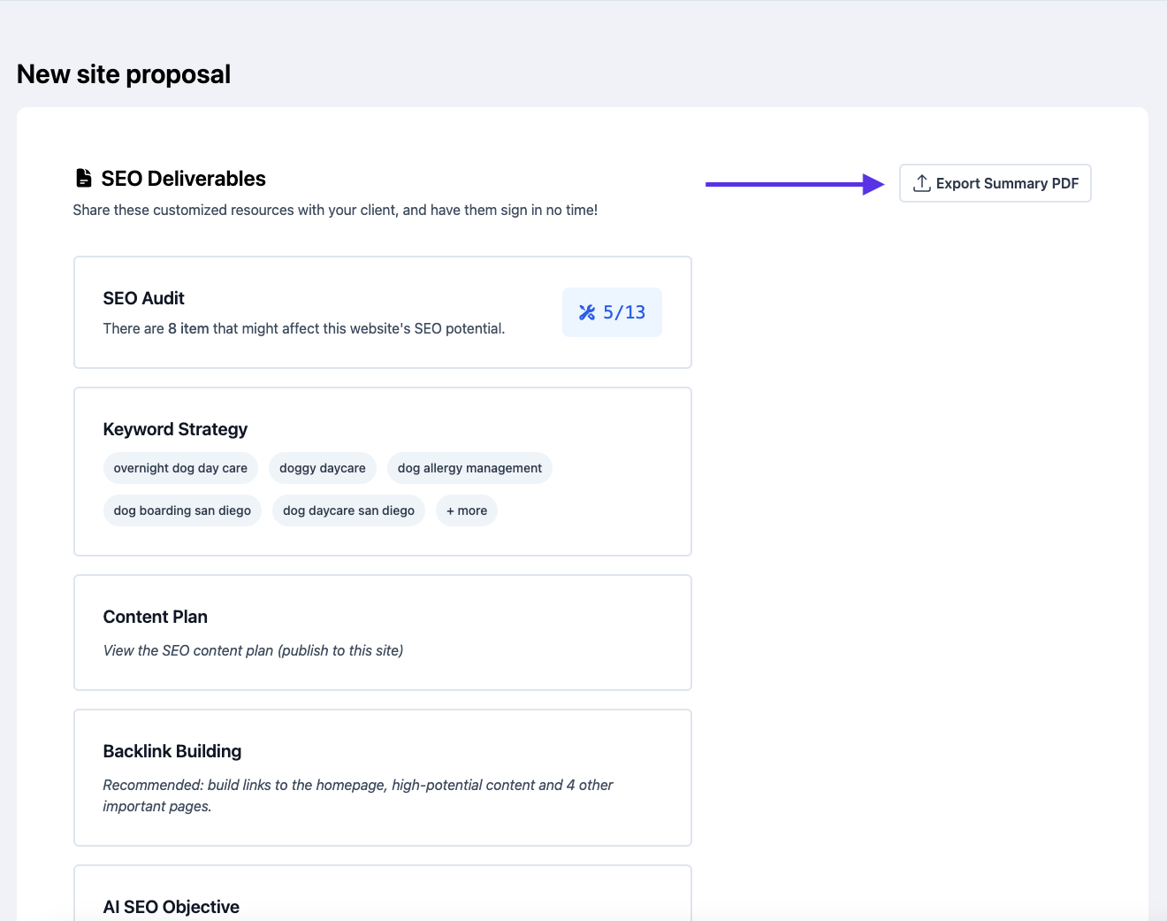Open the Backlink Building heading

coord(172,751)
